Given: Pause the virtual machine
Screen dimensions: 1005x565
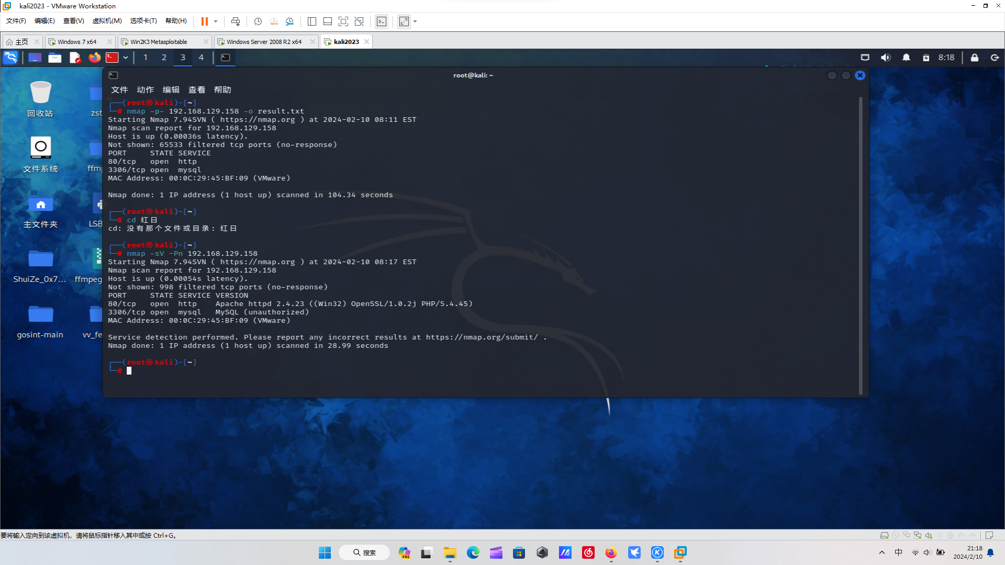Looking at the screenshot, I should 204,21.
